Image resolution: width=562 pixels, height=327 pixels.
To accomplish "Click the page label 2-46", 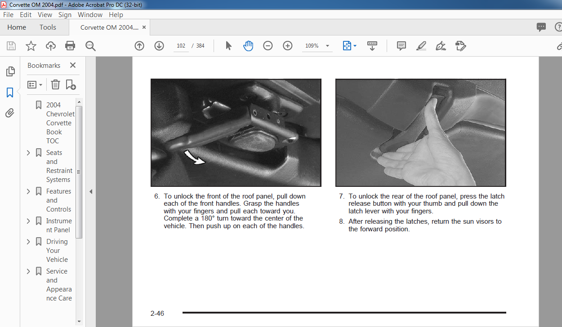I will (x=157, y=314).
